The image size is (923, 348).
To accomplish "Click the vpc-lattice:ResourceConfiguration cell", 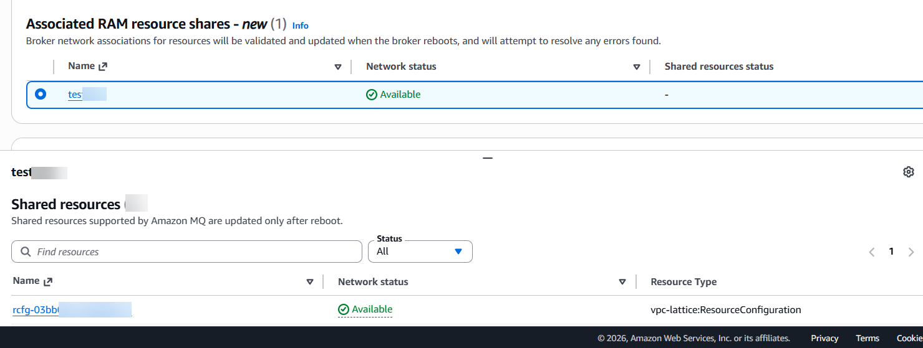I will tap(726, 309).
